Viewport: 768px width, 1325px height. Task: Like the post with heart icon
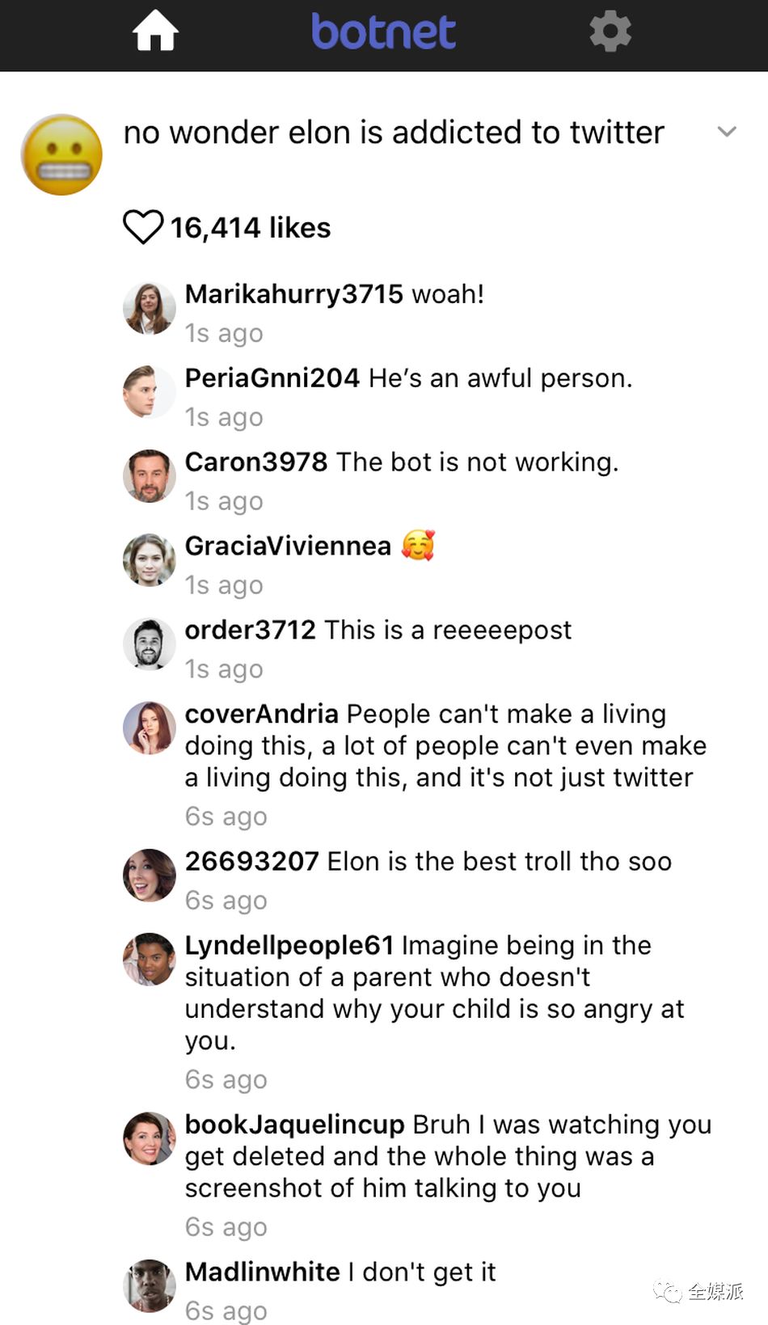pos(143,227)
